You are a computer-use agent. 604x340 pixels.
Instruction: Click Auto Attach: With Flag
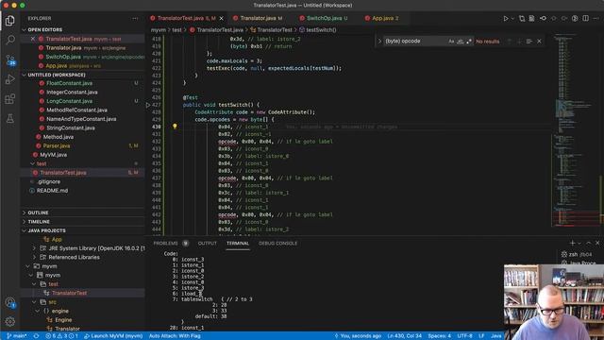(x=175, y=336)
